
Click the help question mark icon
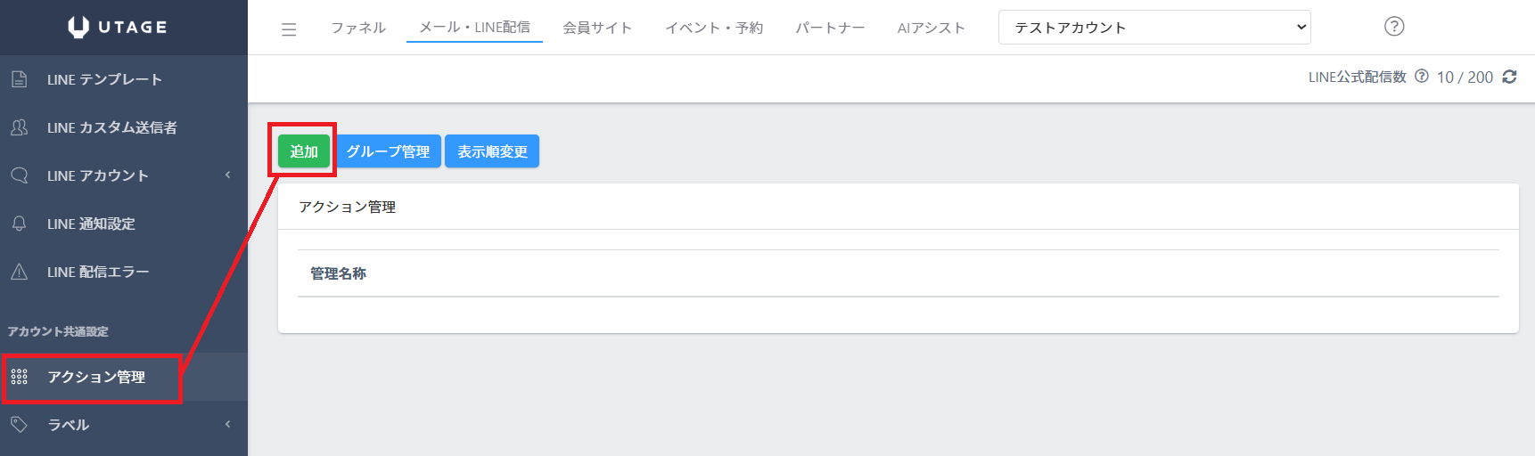(1394, 27)
